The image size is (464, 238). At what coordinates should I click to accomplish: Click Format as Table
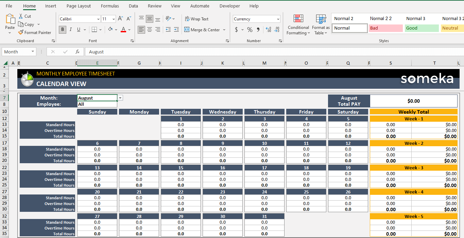(x=320, y=24)
